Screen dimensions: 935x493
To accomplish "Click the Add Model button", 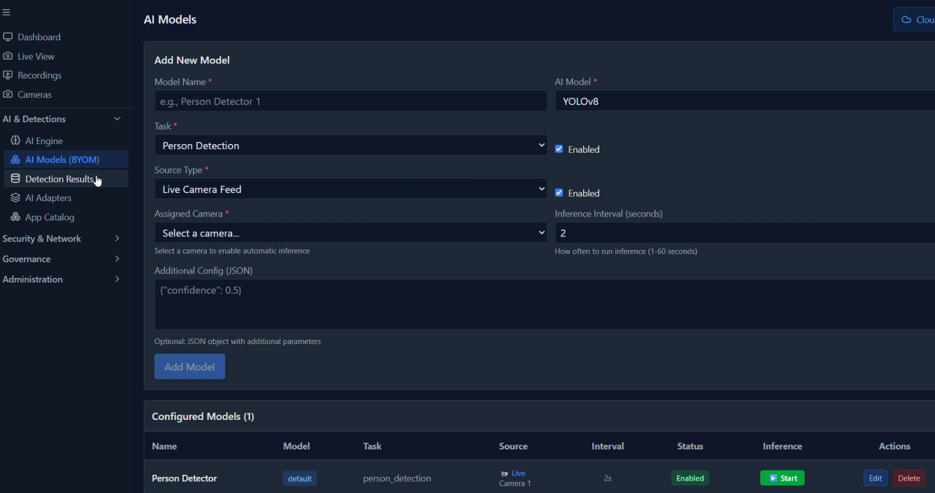I will coord(190,367).
